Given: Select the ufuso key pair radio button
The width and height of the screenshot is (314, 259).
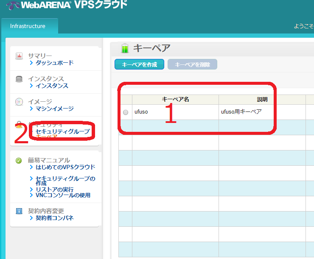Looking at the screenshot, I should [126, 112].
